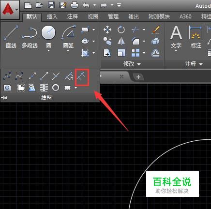Click the Revision cloud icon
The height and width of the screenshot is (209, 211).
[68, 88]
